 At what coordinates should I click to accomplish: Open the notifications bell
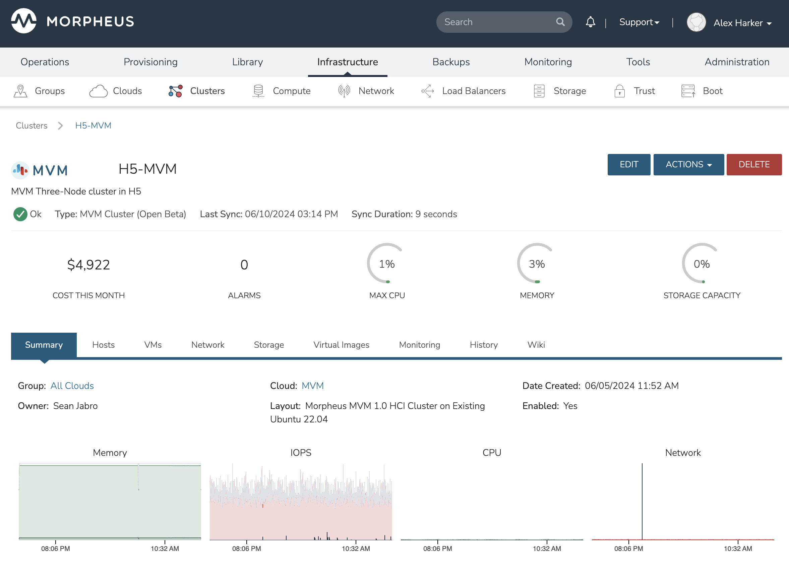590,22
